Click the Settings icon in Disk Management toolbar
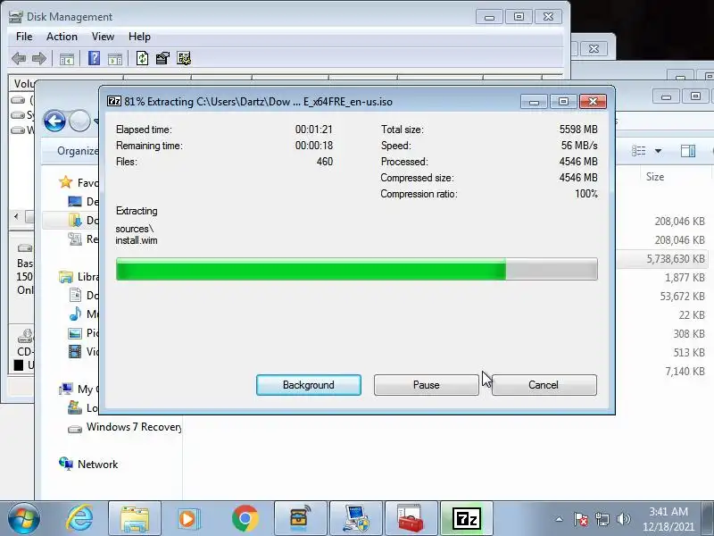The image size is (714, 536). point(184,58)
